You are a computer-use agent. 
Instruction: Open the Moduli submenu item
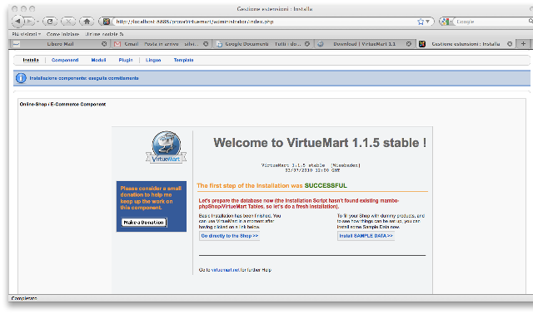(98, 60)
